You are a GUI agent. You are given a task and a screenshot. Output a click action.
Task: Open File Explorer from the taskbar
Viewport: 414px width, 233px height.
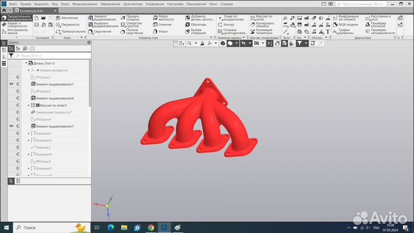point(124,227)
